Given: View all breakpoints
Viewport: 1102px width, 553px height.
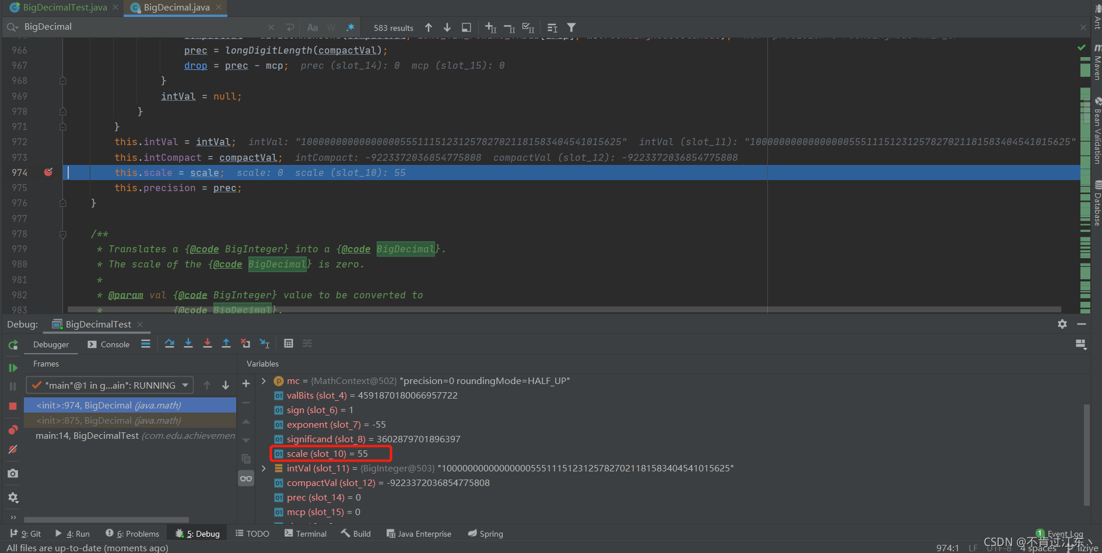Looking at the screenshot, I should (13, 430).
